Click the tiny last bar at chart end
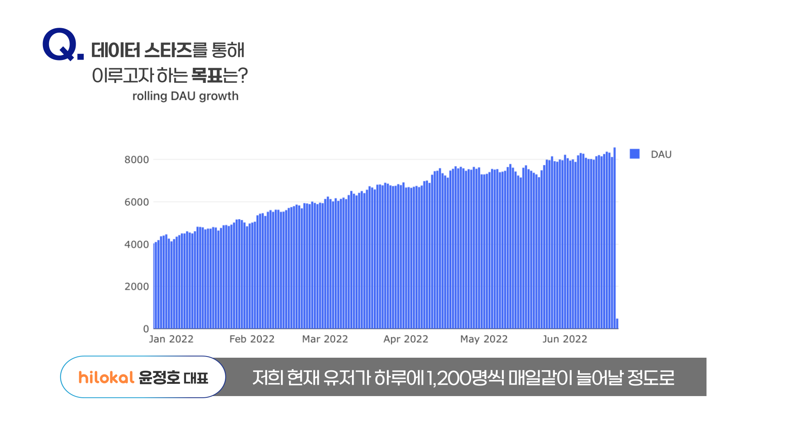The height and width of the screenshot is (441, 785). pyautogui.click(x=617, y=324)
